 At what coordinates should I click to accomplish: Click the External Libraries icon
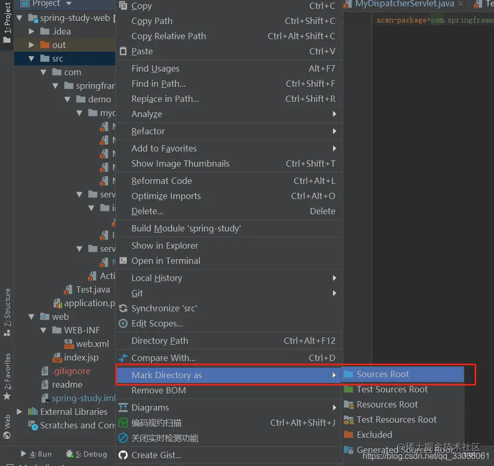[x=33, y=412]
